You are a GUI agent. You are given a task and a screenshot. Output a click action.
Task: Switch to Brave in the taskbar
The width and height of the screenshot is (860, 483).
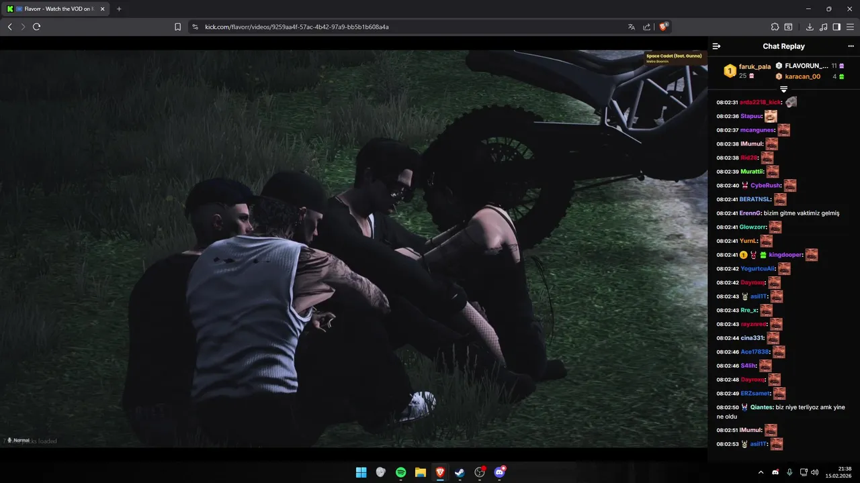440,472
